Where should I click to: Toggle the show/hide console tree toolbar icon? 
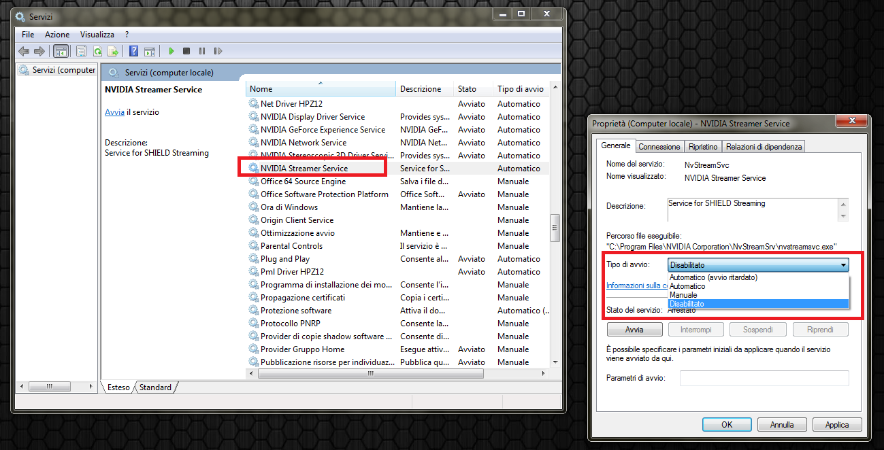coord(61,51)
